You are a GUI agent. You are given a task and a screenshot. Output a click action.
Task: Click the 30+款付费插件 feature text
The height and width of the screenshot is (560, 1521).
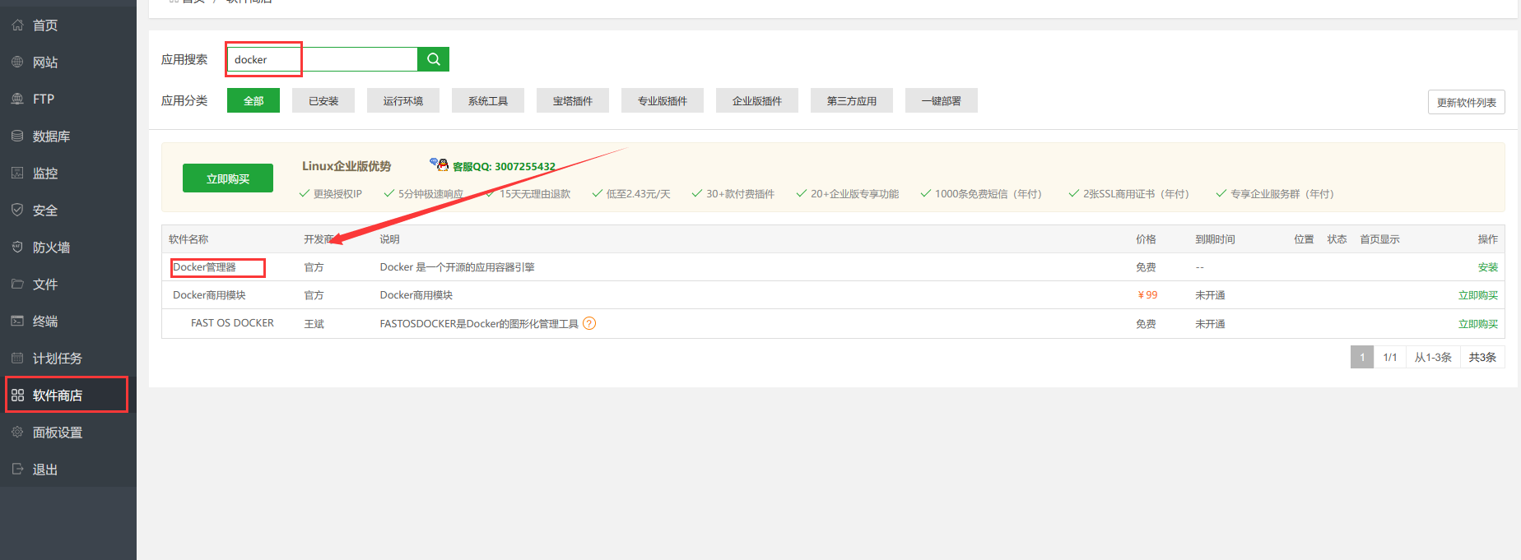click(740, 194)
